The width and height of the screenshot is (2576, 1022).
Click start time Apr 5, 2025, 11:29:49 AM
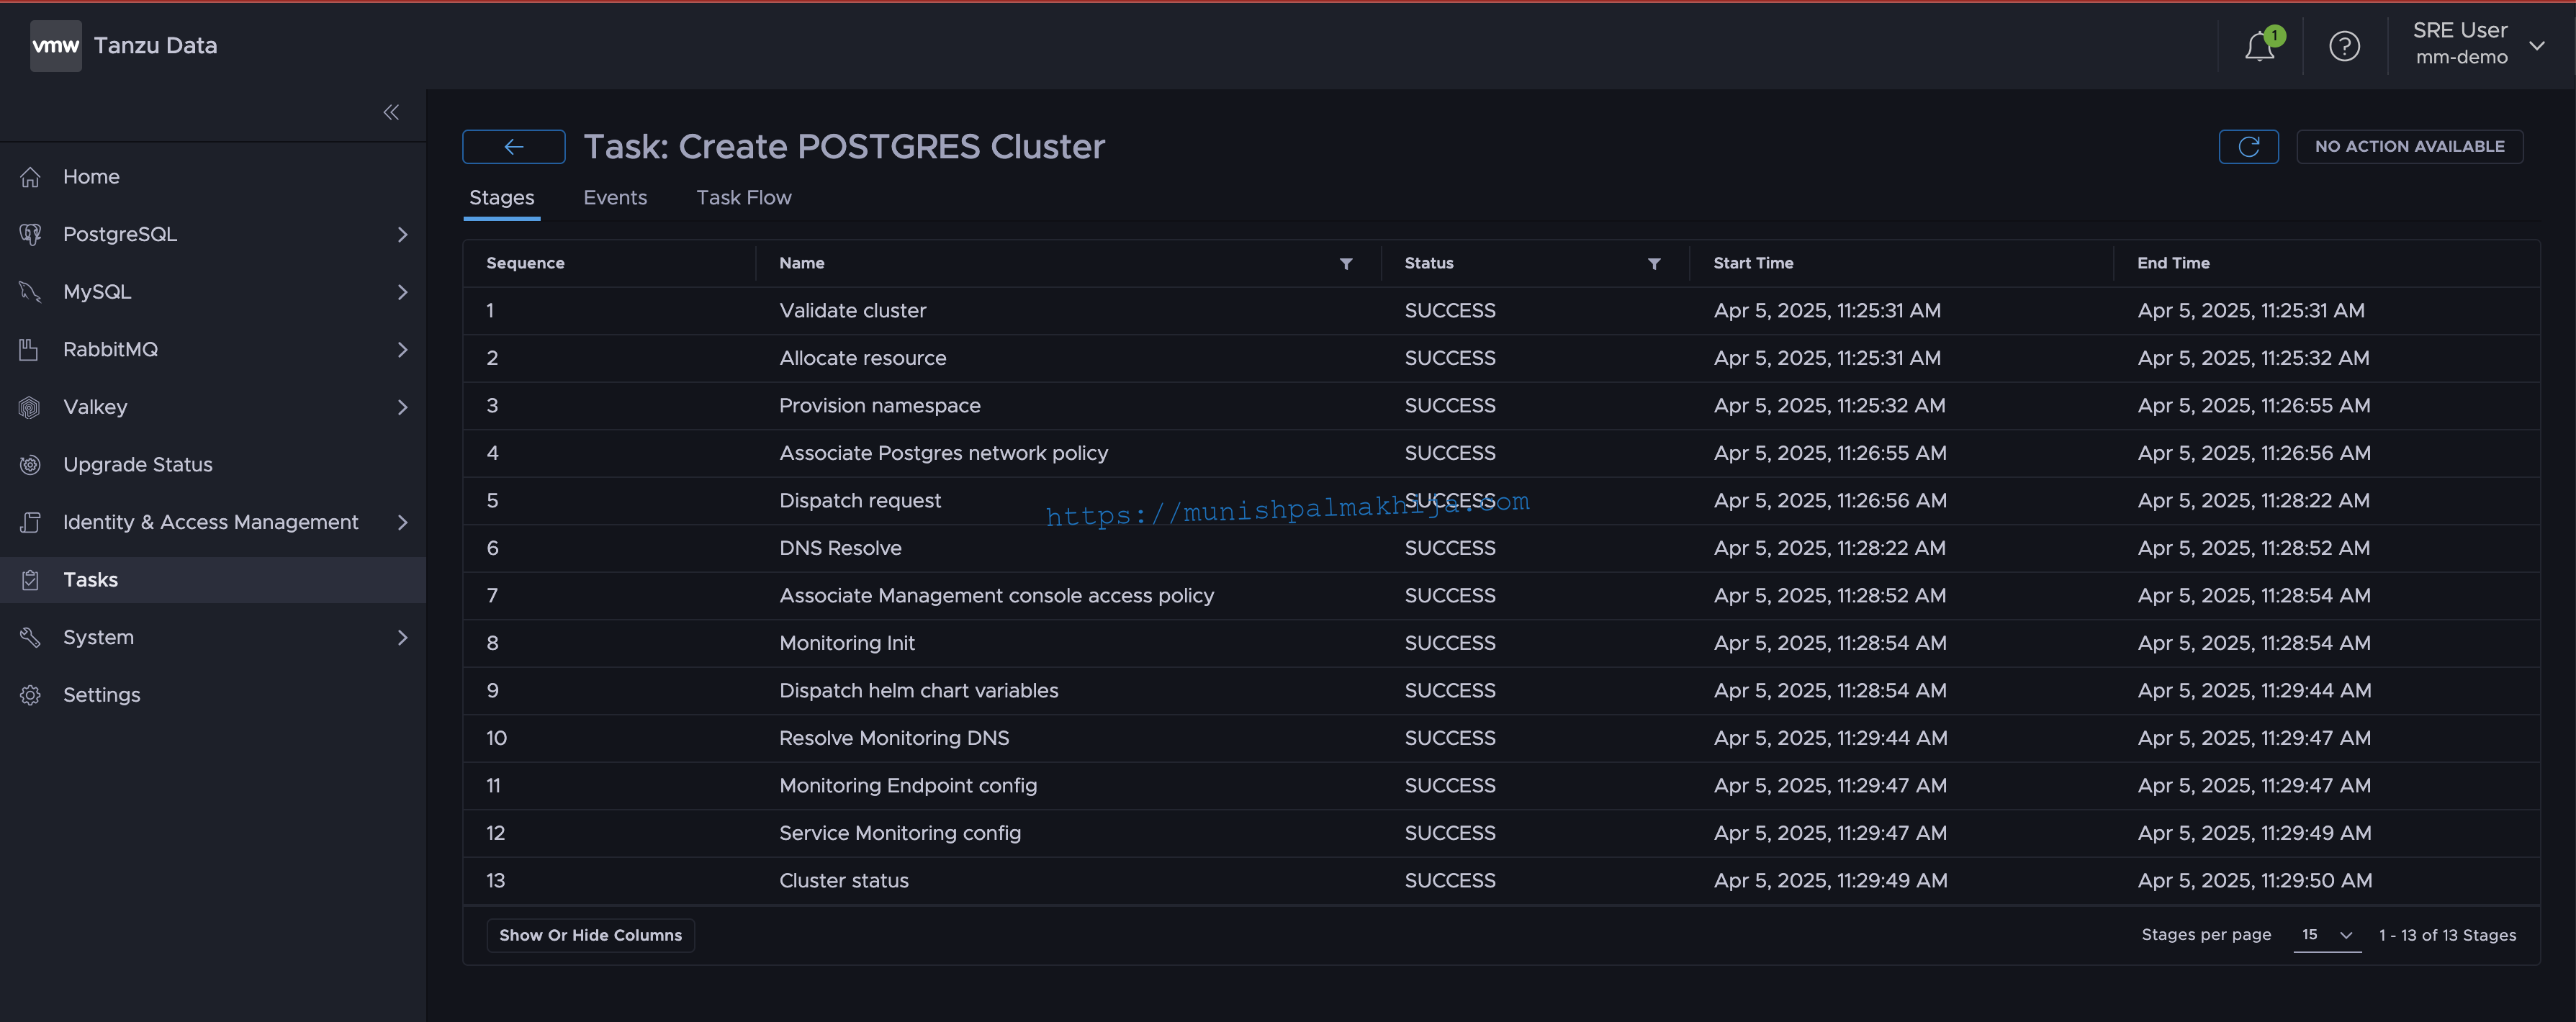tap(1830, 881)
